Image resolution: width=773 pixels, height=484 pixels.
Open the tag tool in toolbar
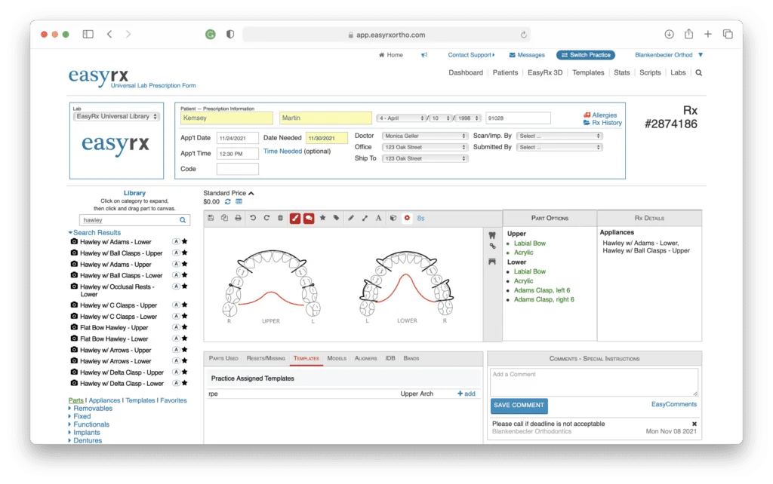pos(336,218)
